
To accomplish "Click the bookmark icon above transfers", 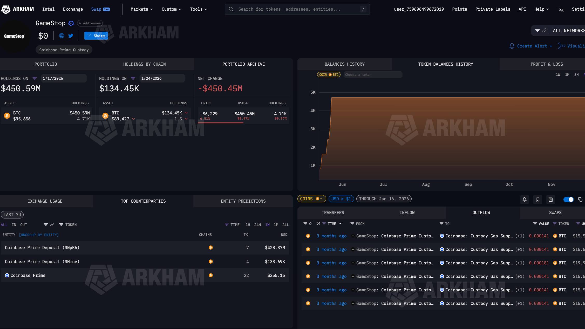I will pos(538,200).
